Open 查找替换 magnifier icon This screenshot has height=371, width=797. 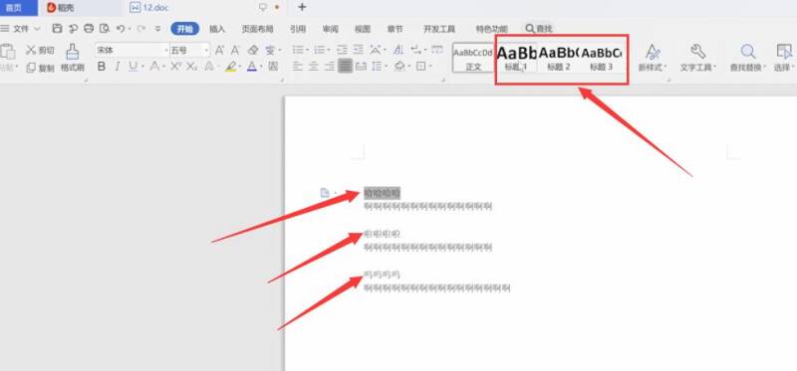click(x=747, y=52)
